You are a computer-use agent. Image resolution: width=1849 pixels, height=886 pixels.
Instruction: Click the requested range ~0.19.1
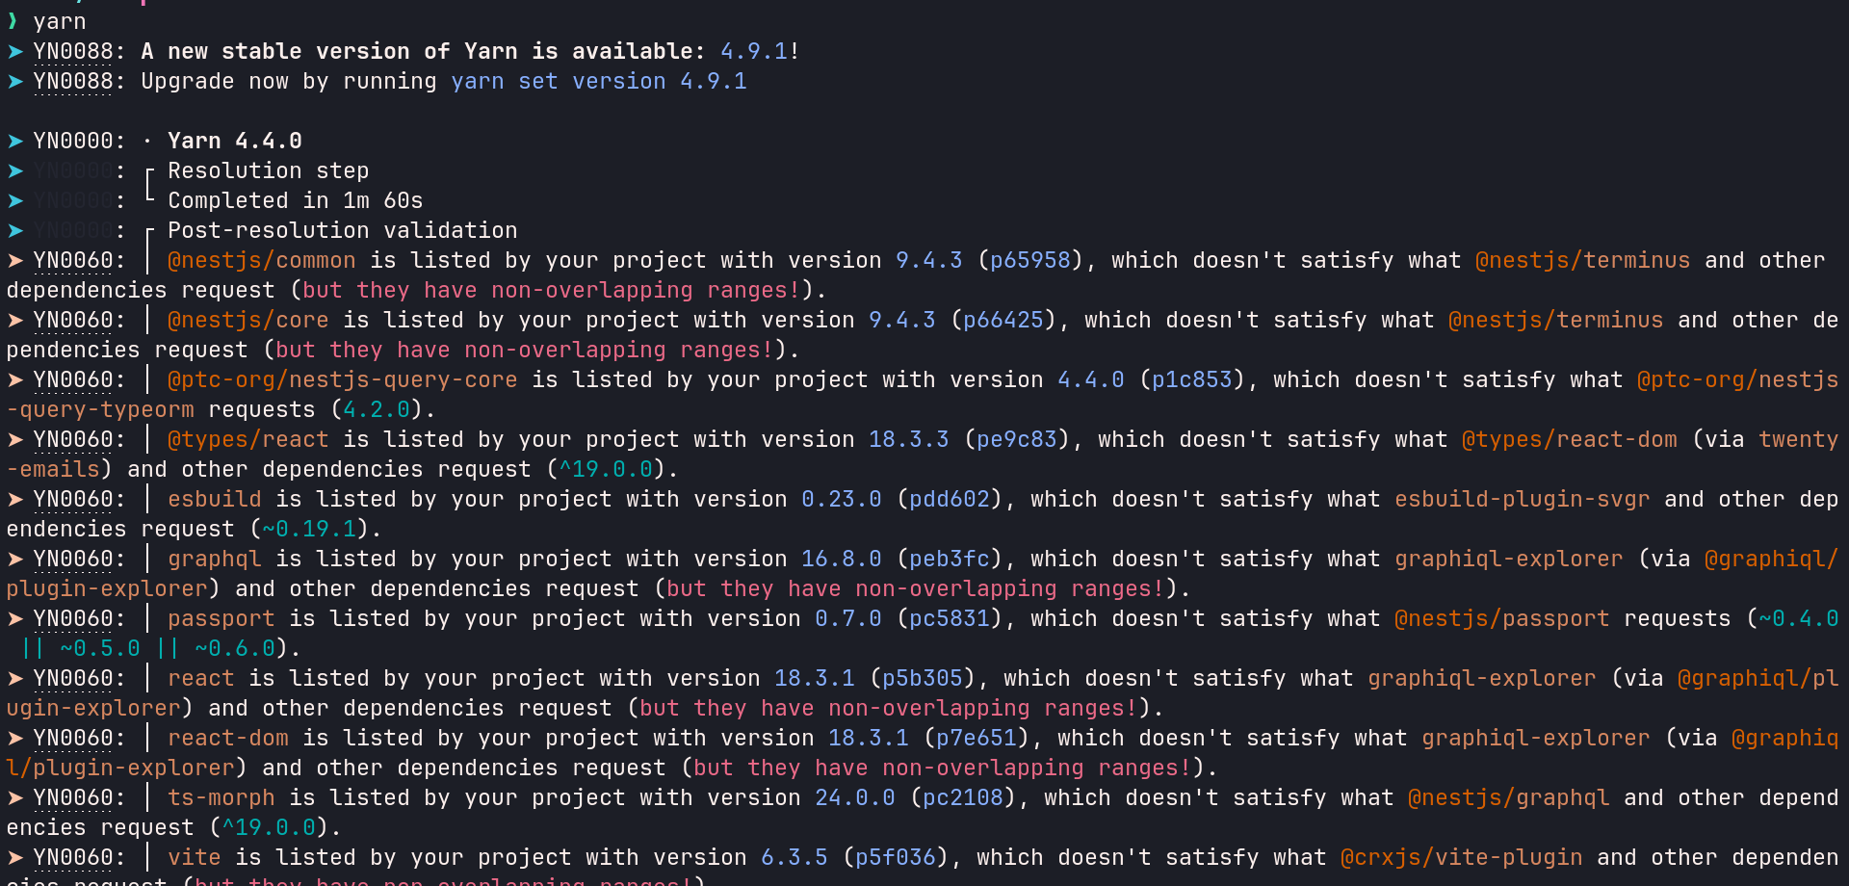[x=309, y=529]
